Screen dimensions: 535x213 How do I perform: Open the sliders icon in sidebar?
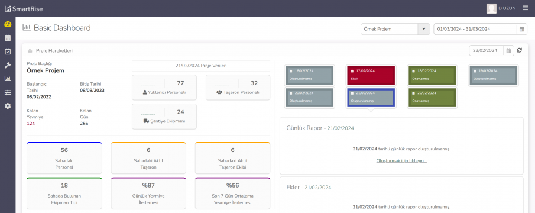click(x=8, y=92)
